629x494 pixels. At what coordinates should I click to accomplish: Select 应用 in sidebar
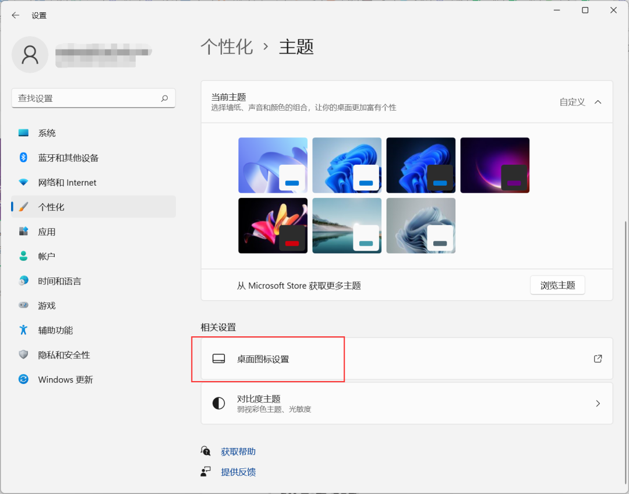click(93, 232)
